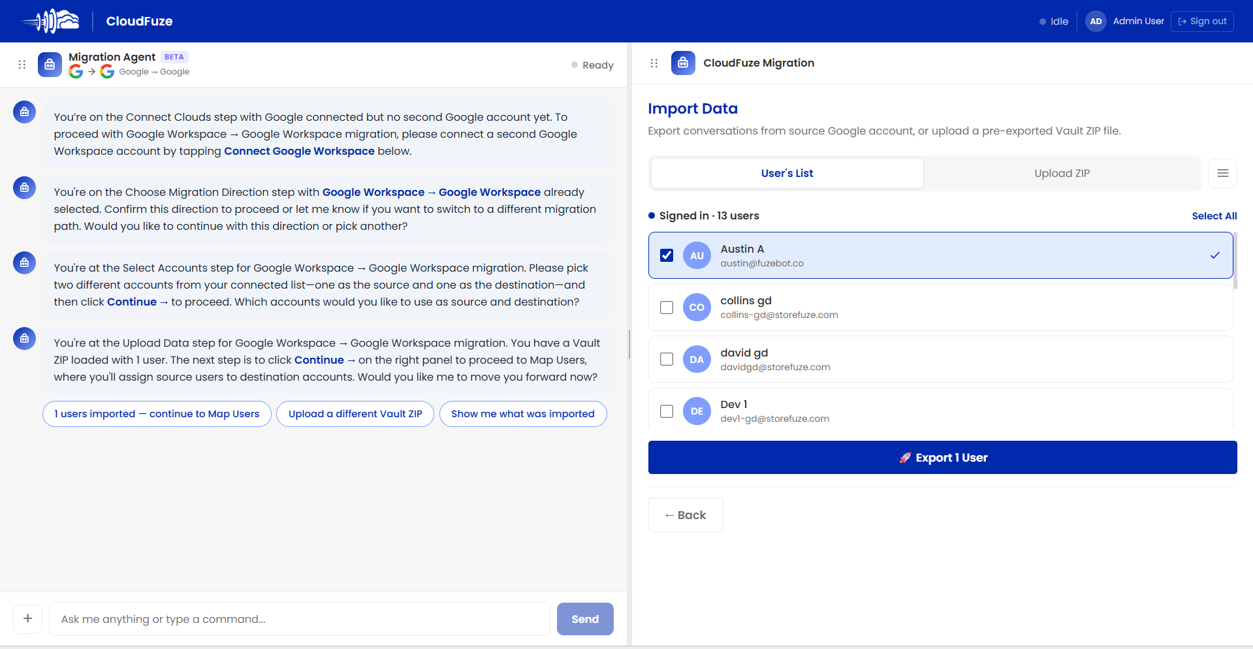
Task: Click the 'Signed in · 13 users' text
Action: point(709,216)
